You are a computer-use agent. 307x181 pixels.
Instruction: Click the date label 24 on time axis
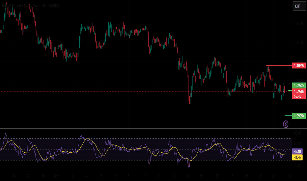pos(290,176)
